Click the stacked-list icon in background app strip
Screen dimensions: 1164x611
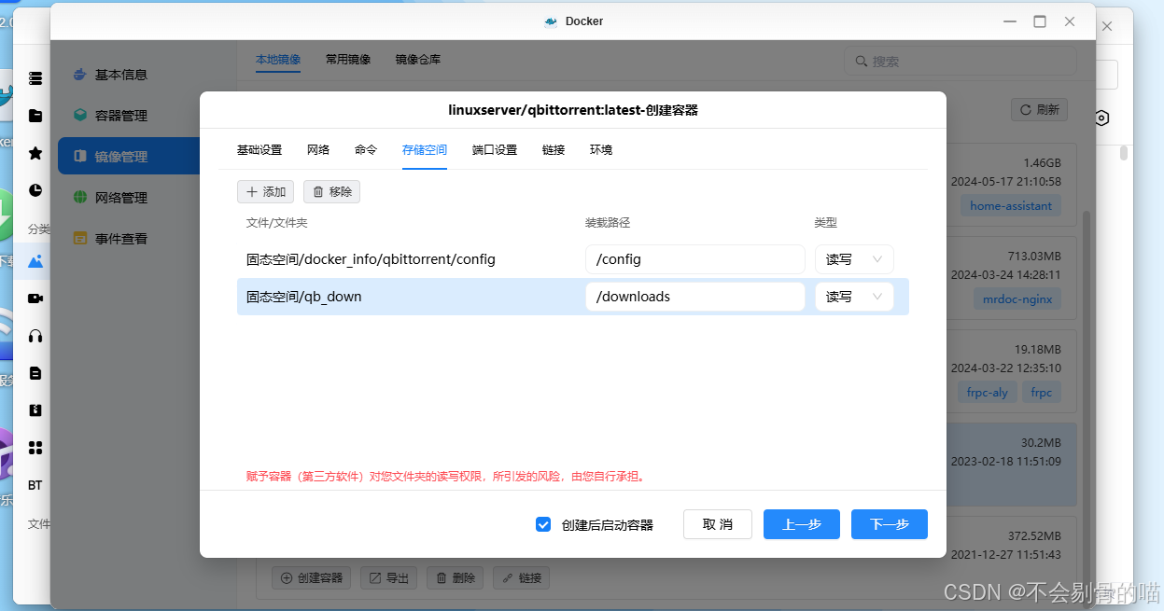pyautogui.click(x=35, y=78)
